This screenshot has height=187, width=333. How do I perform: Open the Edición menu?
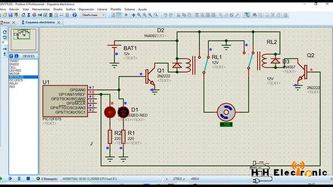tap(14, 9)
